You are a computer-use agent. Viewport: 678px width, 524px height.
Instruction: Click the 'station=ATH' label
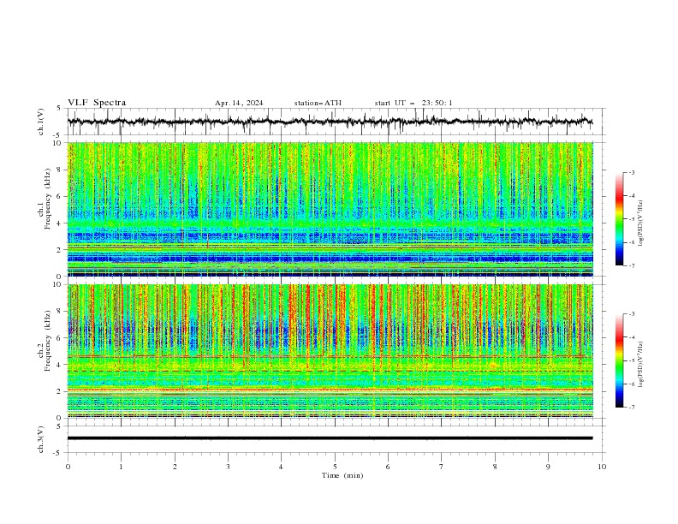pyautogui.click(x=318, y=103)
